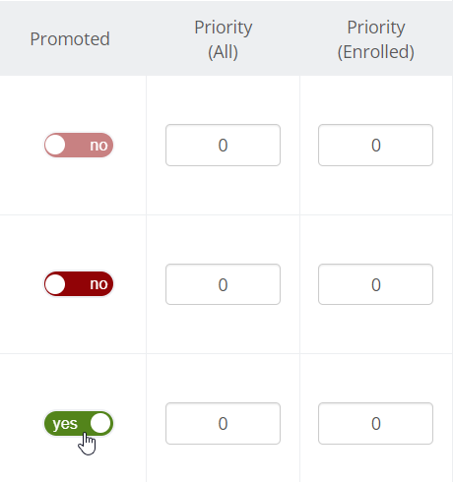
Task: Select second row Priority (Enrolled) input
Action: 375,284
